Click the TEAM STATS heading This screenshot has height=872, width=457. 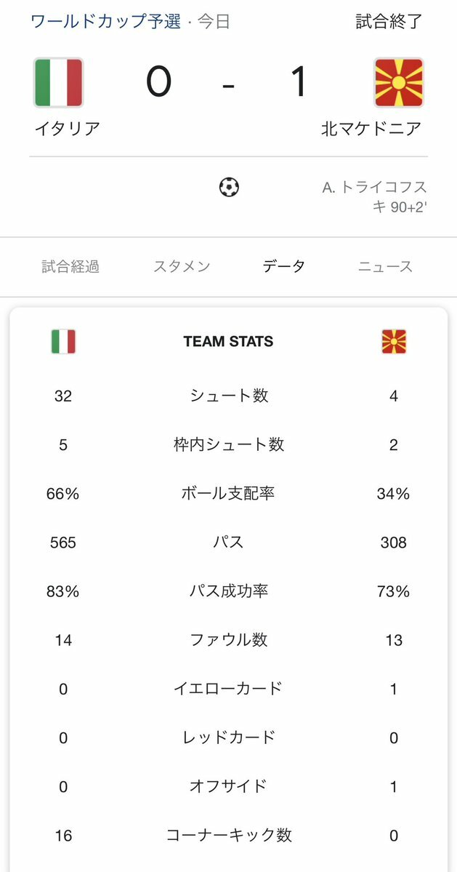[x=228, y=342]
